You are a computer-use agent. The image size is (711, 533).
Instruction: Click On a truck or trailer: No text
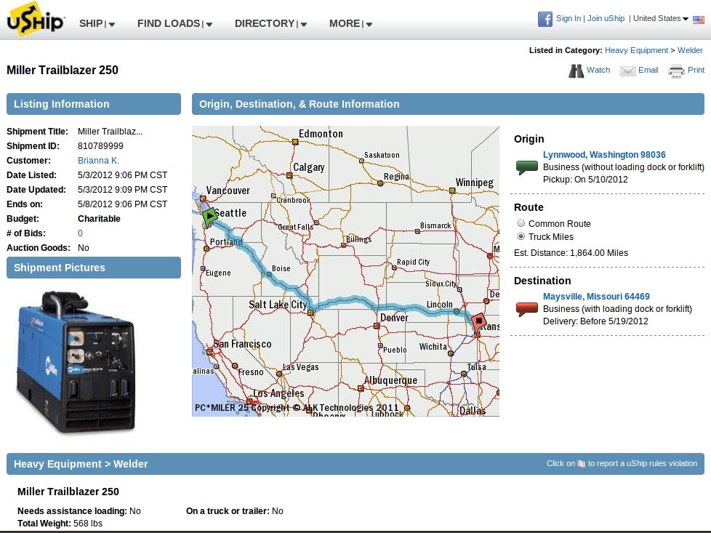234,511
